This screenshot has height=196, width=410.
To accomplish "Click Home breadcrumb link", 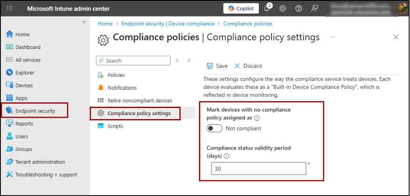I will (x=105, y=24).
